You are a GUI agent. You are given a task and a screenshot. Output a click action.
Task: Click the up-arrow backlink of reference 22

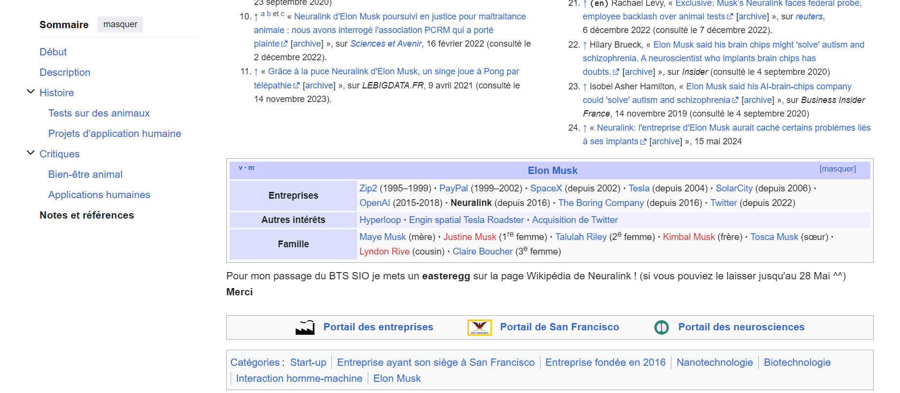click(x=585, y=45)
